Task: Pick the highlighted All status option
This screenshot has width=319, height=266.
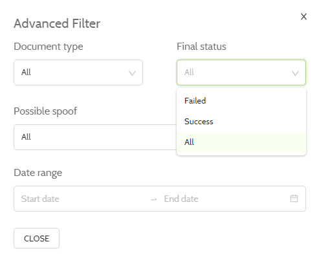Action: coord(241,142)
